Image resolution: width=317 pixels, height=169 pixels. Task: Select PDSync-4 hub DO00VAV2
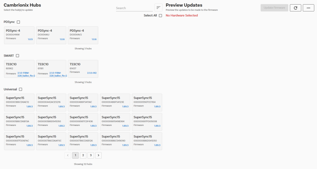pyautogui.click(x=83, y=35)
